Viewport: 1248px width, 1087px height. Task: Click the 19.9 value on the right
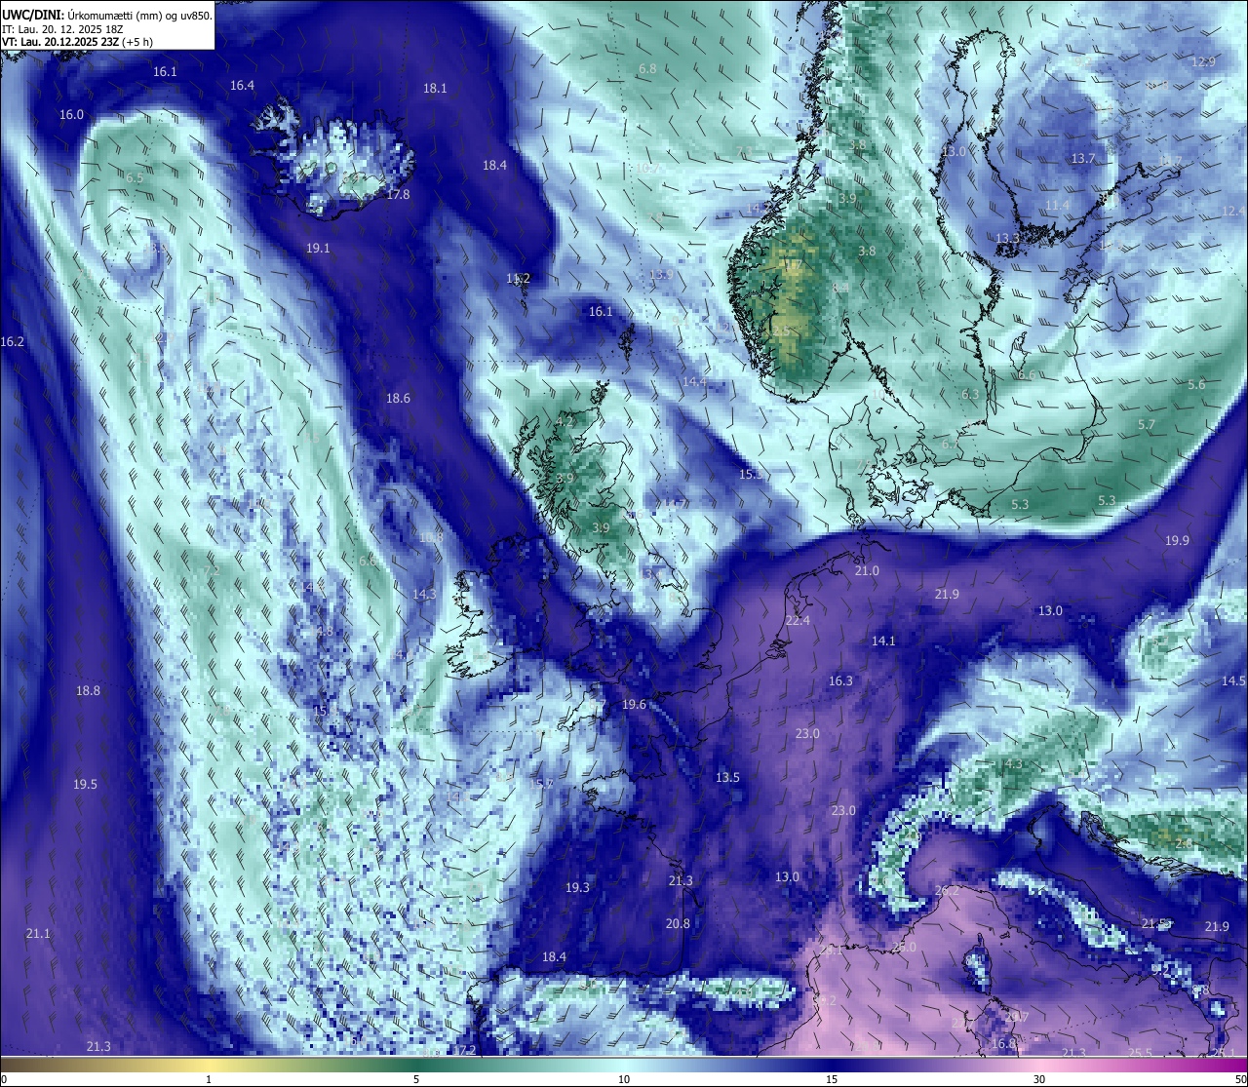(1177, 541)
